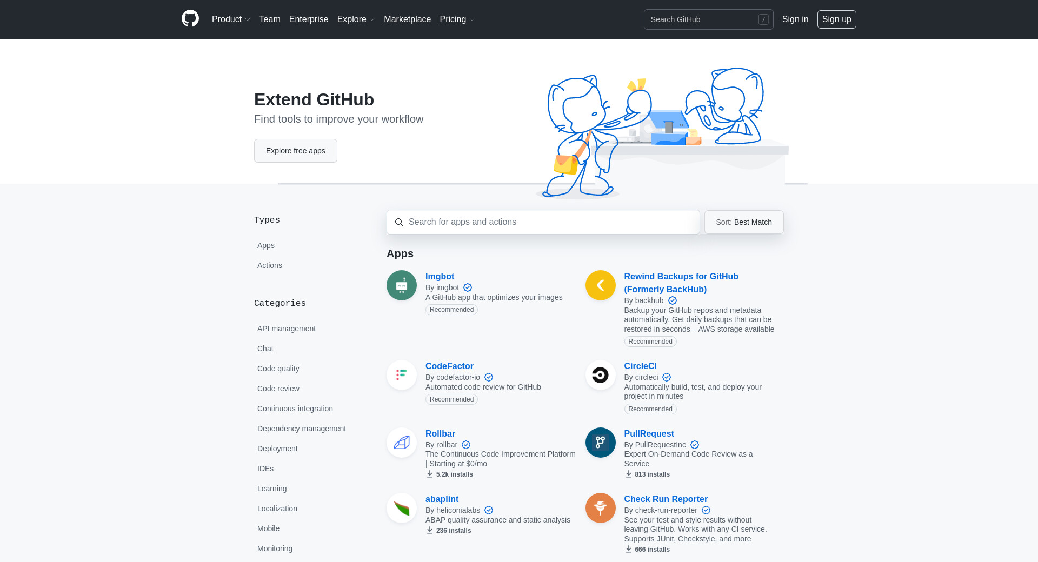Click the verified badge next to backhub
Screen dimensions: 1038x562
[673, 300]
